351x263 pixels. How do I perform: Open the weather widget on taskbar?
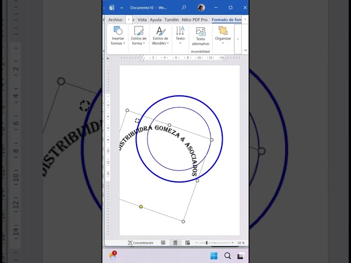[x=113, y=255]
